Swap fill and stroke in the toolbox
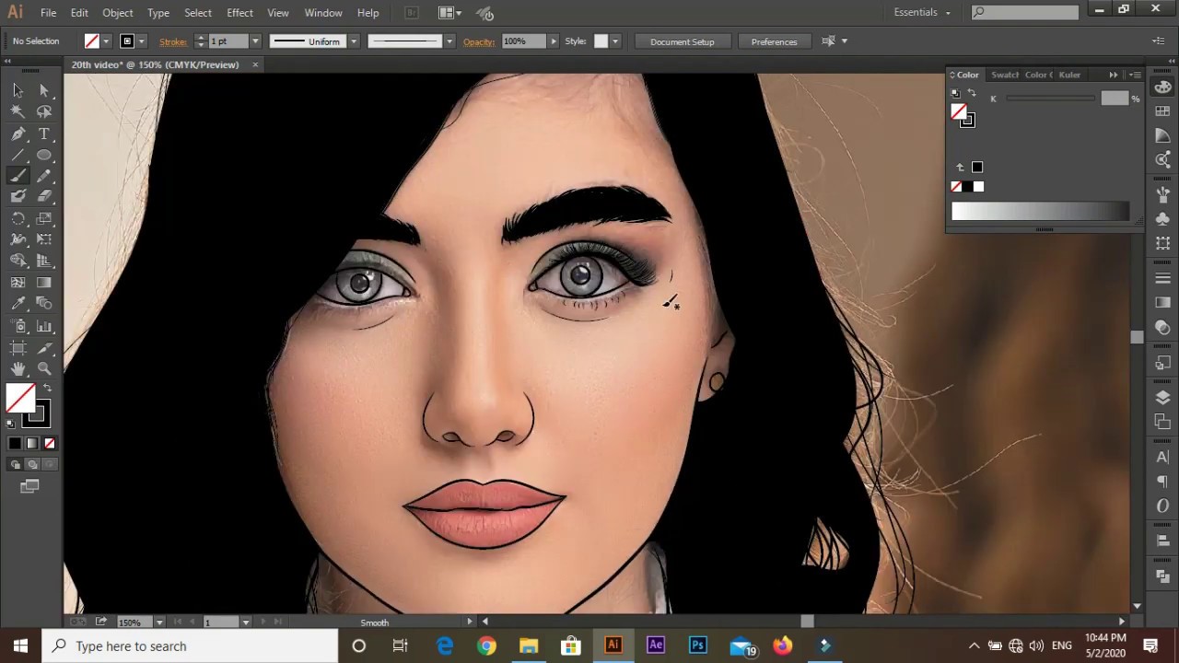 [47, 388]
